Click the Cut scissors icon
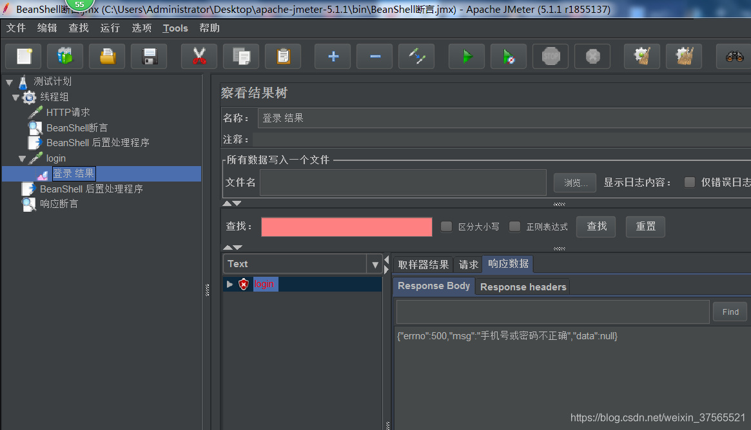751x430 pixels. coord(199,57)
